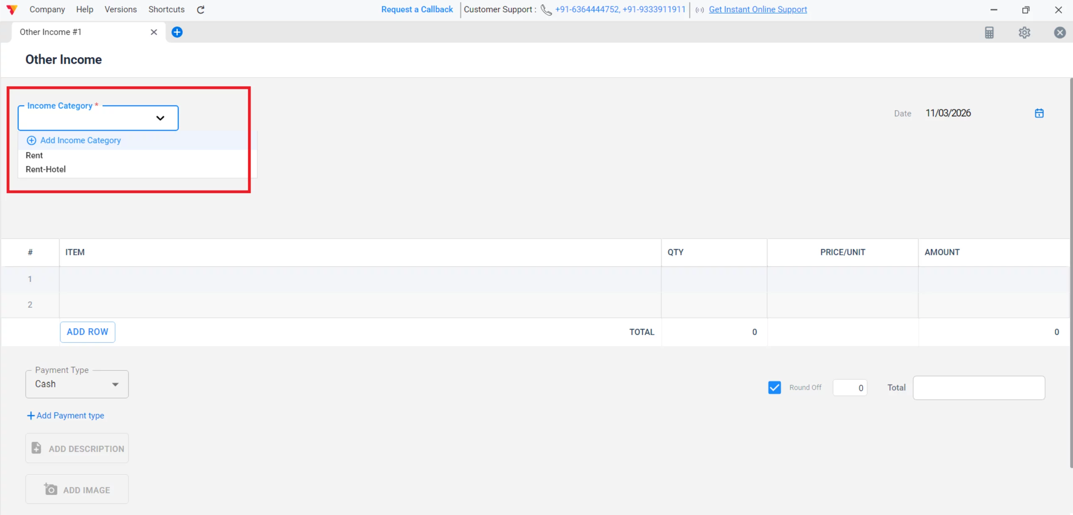Click the vertical scrollbar on right

pyautogui.click(x=1071, y=272)
